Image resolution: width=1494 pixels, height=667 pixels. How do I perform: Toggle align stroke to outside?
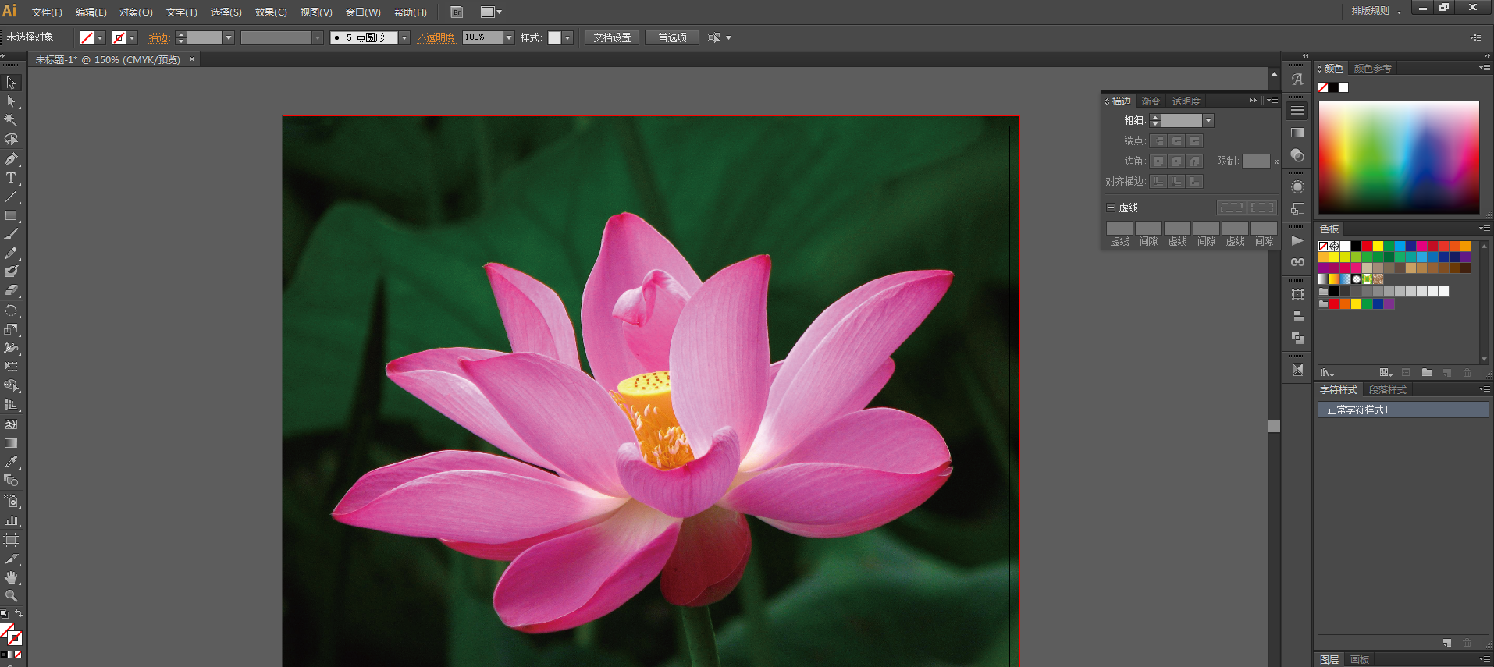point(1194,181)
